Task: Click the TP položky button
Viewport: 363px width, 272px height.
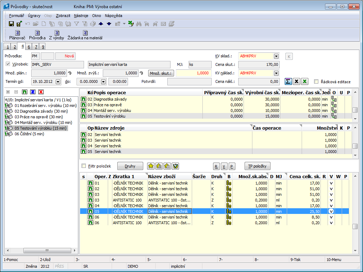Action: coord(258,166)
